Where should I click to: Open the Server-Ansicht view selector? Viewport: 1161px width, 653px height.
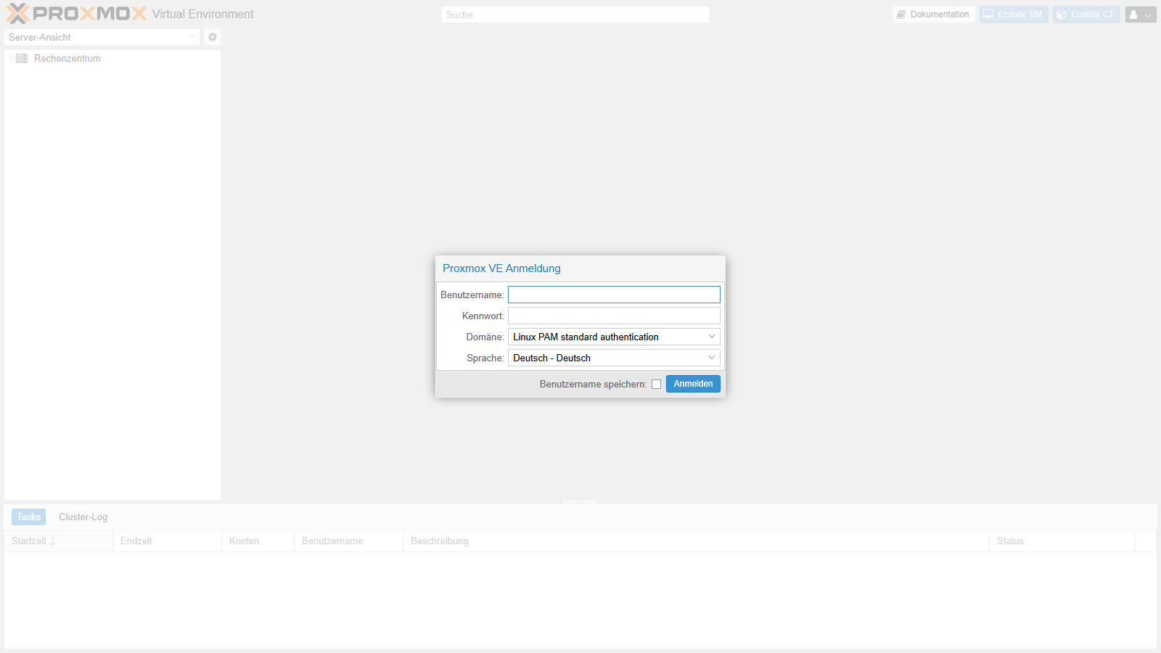click(102, 37)
